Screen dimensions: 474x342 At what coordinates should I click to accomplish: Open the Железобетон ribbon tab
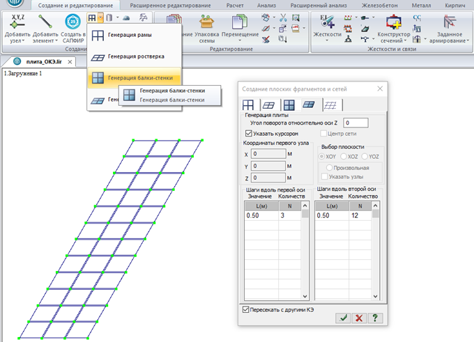click(379, 6)
